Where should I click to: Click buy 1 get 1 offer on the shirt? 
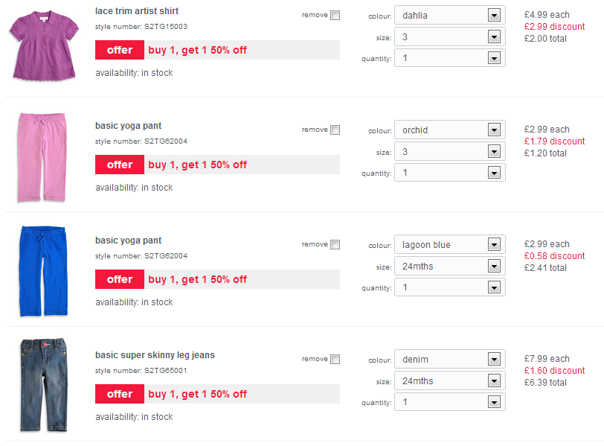coord(198,50)
